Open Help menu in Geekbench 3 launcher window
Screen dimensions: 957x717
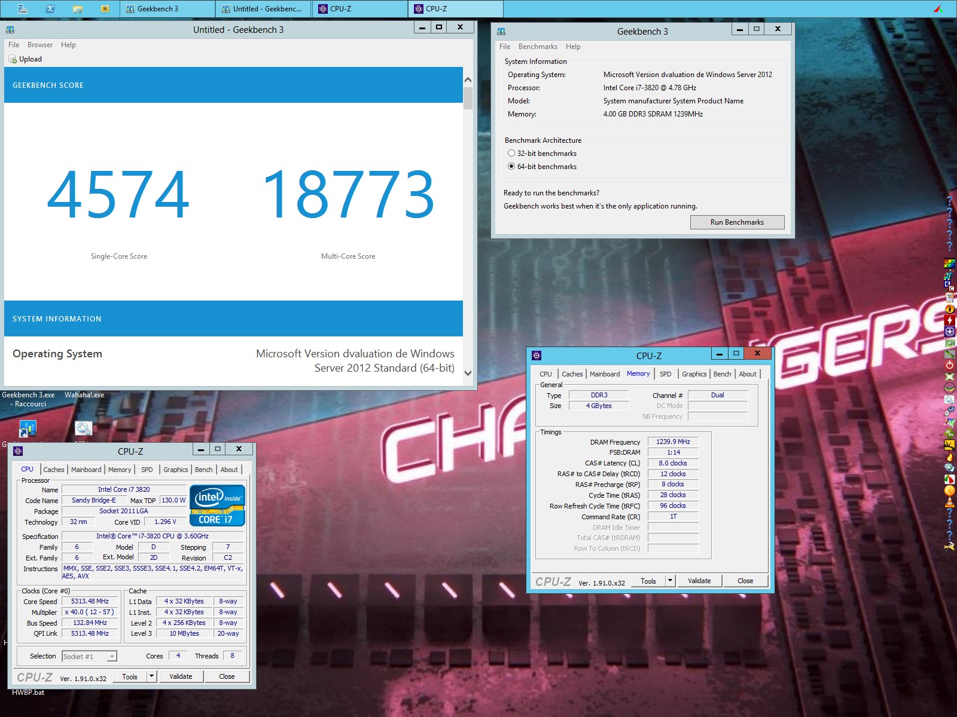click(573, 47)
